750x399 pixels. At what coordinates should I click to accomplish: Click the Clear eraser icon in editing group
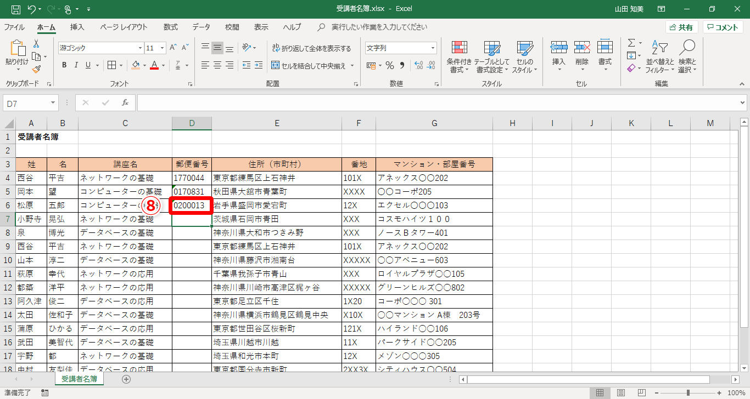click(631, 69)
